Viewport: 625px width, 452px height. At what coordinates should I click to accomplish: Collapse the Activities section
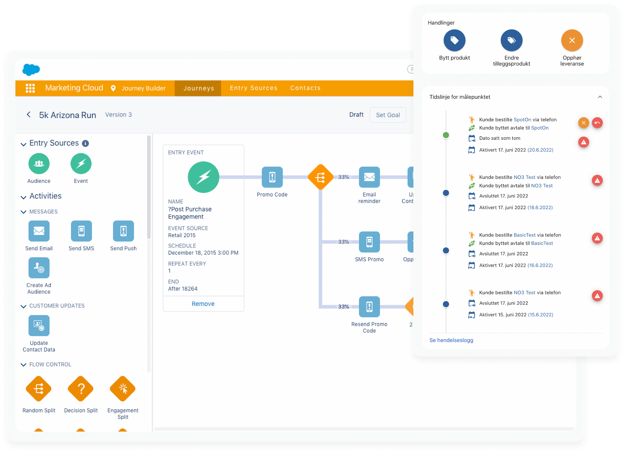tap(23, 197)
